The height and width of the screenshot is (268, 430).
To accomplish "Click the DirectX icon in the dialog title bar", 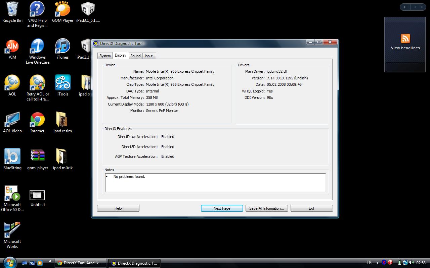I will point(96,44).
